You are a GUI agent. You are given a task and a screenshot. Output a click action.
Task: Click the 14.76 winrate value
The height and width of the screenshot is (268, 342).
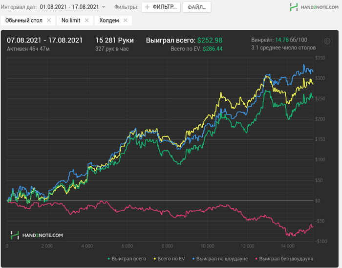click(x=282, y=40)
